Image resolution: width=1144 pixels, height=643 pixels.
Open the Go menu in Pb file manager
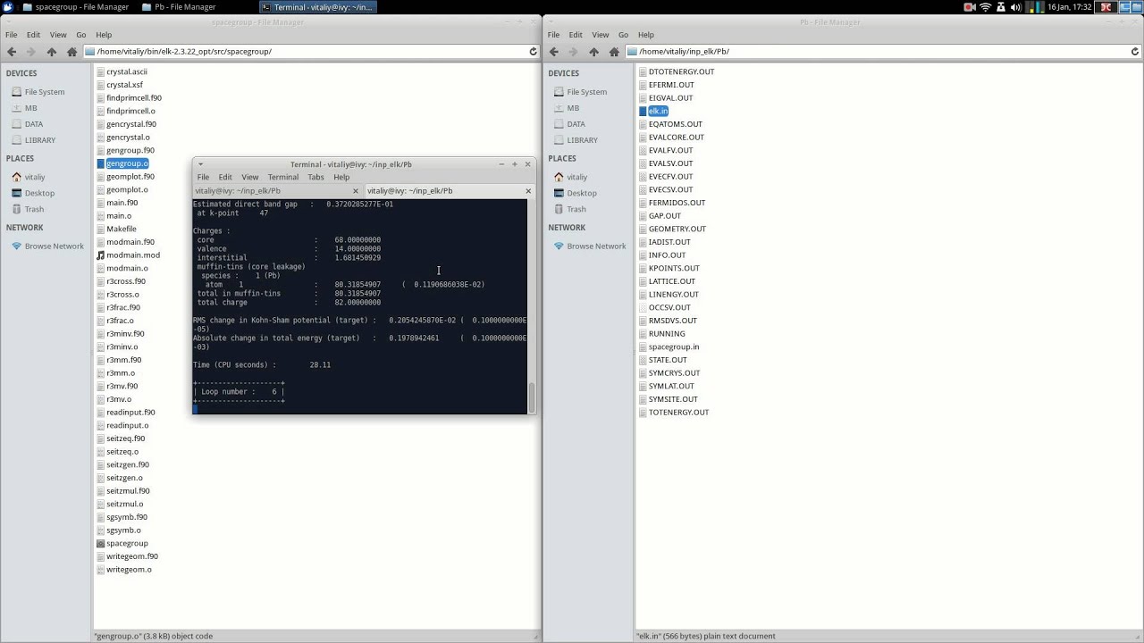click(623, 35)
